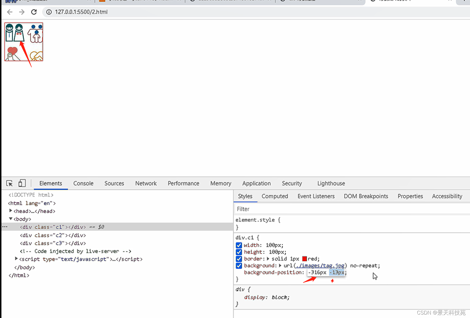The height and width of the screenshot is (318, 470).
Task: Toggle the device toolbar icon
Action: click(22, 183)
